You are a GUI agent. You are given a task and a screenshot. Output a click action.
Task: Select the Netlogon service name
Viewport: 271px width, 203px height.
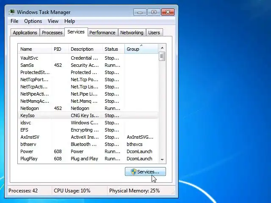[30, 108]
